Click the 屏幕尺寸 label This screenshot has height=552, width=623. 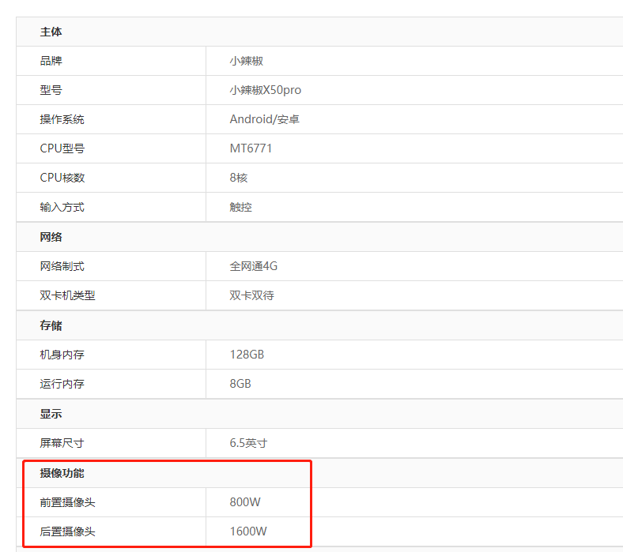pos(62,443)
